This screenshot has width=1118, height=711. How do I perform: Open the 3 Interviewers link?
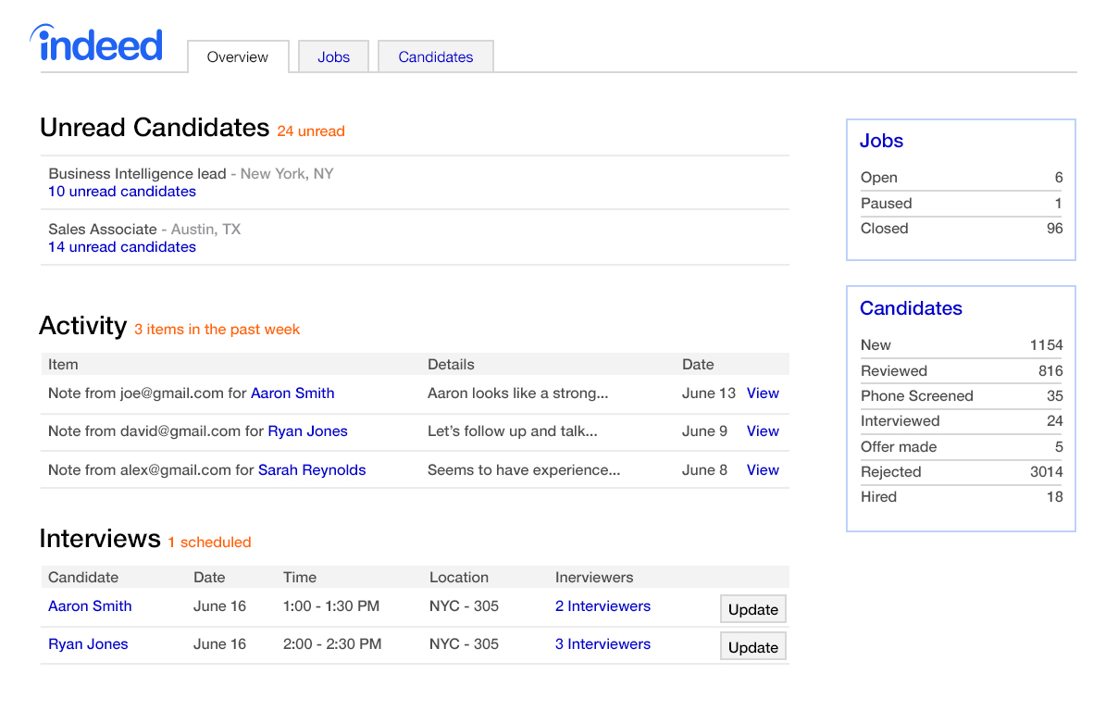pos(602,644)
